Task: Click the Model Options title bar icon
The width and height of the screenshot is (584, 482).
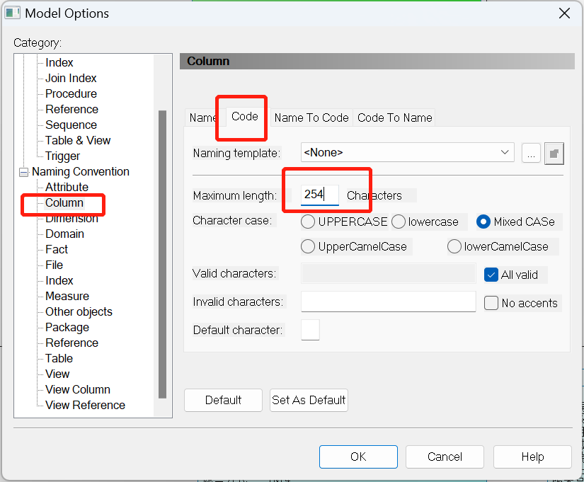Action: point(13,13)
